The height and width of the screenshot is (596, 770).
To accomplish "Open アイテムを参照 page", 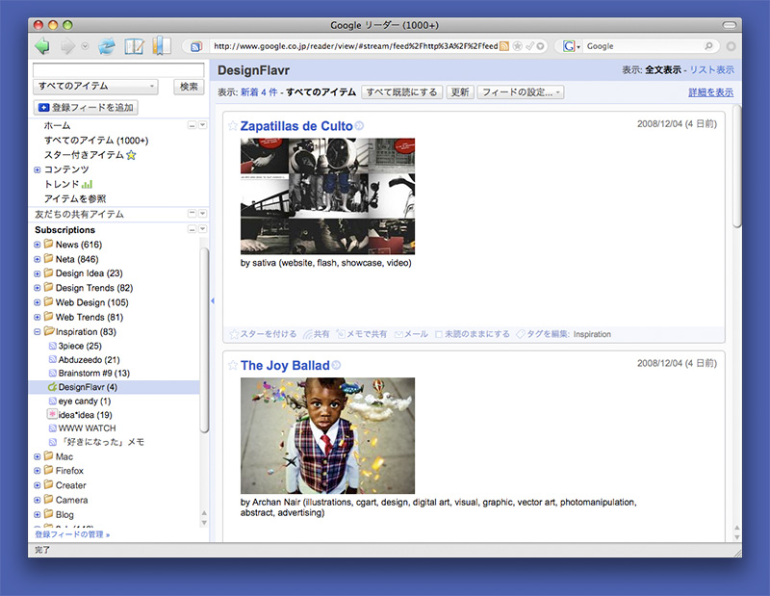I will 75,198.
